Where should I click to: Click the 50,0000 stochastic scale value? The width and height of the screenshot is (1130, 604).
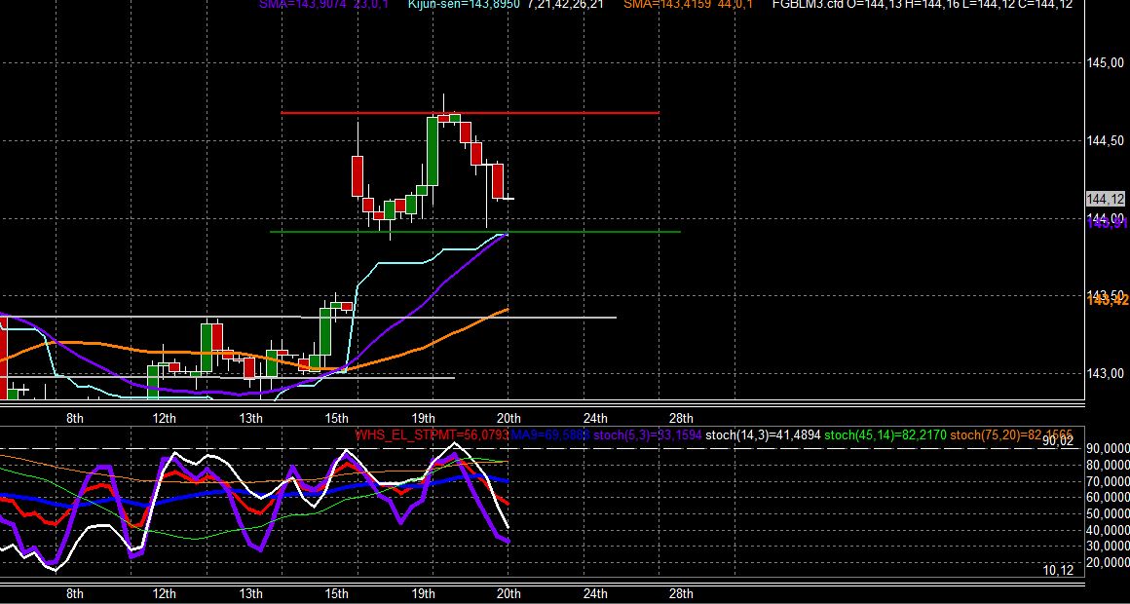coord(1108,513)
